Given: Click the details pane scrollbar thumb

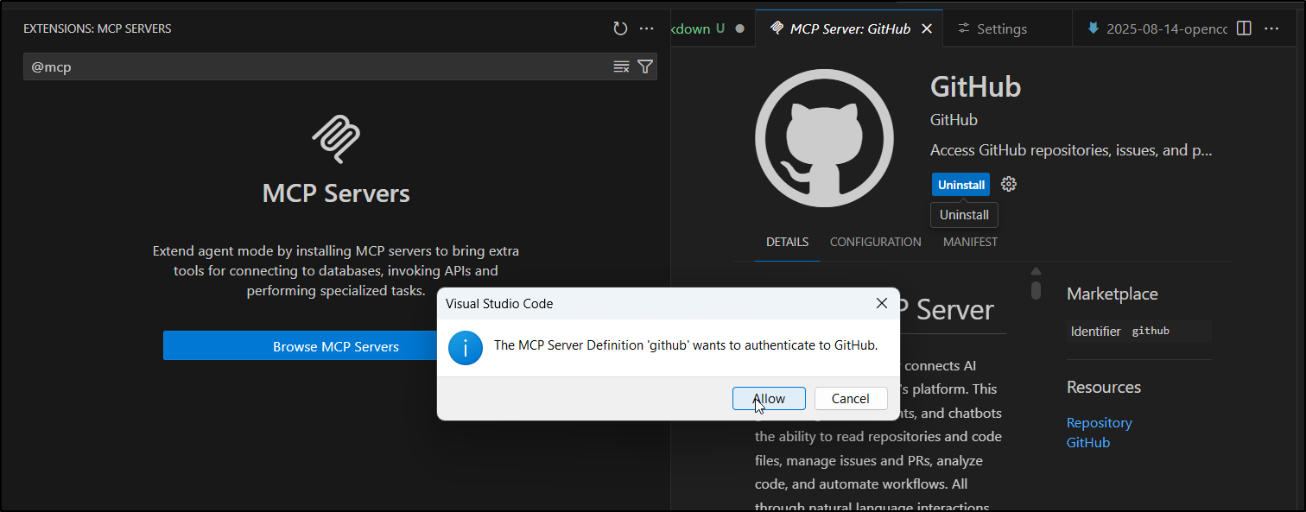Looking at the screenshot, I should (1036, 290).
